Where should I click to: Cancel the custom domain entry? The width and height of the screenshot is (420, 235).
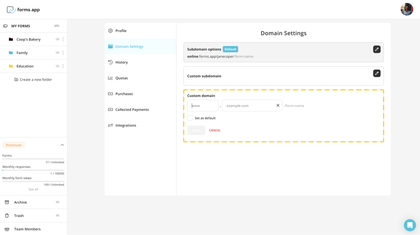click(215, 130)
